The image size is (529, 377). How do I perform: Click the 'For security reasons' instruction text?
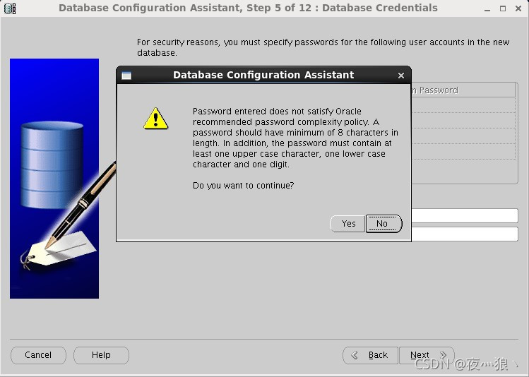(323, 47)
